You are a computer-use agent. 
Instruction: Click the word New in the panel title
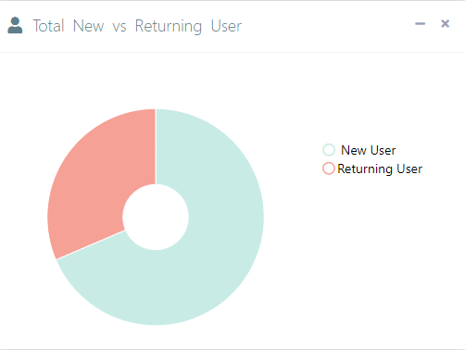point(88,26)
